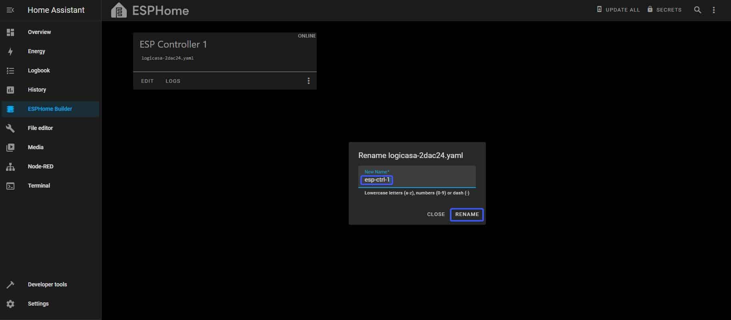
Task: Go to the Energy page
Action: (x=50, y=51)
